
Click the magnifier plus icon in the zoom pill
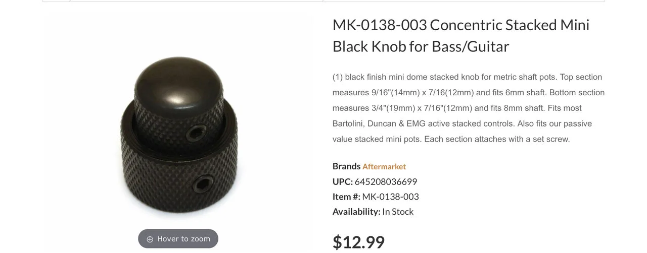pos(150,239)
